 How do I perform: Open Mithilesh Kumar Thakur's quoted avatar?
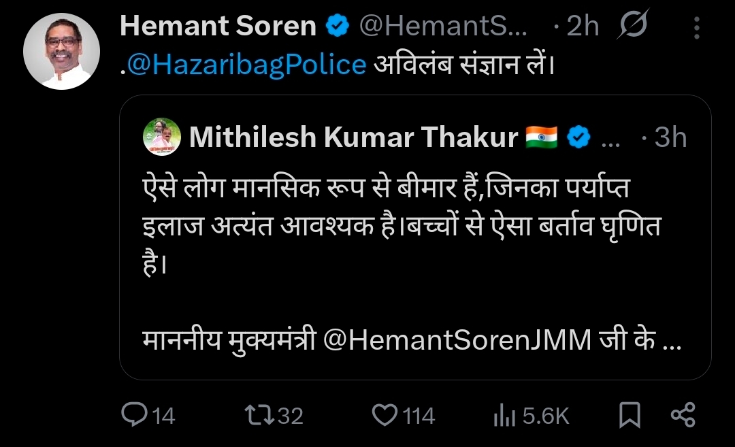(x=163, y=137)
